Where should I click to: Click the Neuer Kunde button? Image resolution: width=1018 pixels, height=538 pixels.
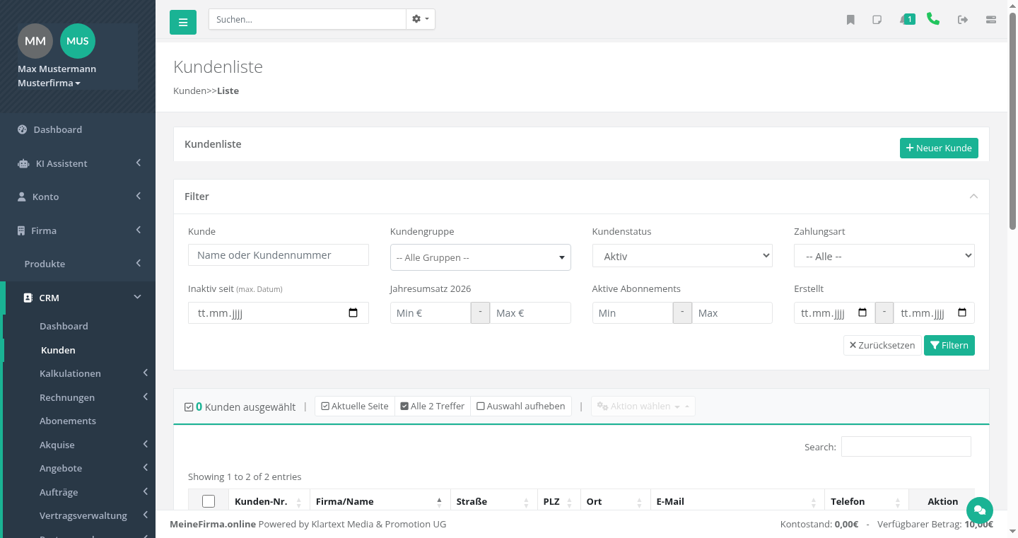(939, 148)
